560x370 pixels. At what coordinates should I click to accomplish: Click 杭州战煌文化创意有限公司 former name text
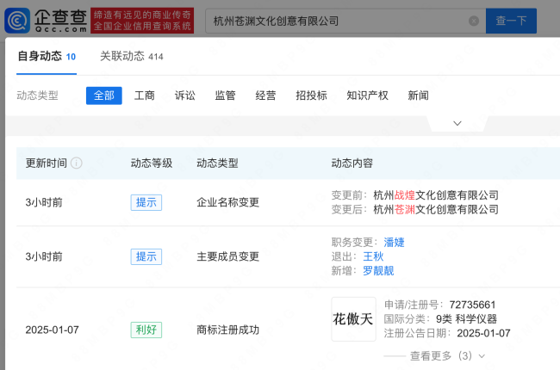coord(436,195)
